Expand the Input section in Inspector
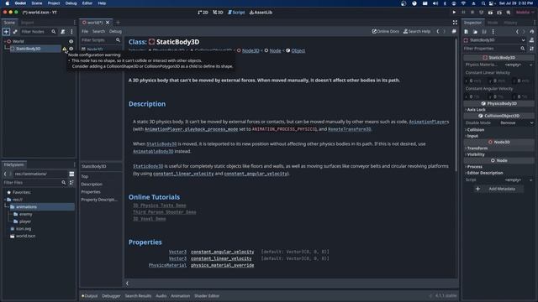Image resolution: width=538 pixels, height=302 pixels. pyautogui.click(x=472, y=136)
